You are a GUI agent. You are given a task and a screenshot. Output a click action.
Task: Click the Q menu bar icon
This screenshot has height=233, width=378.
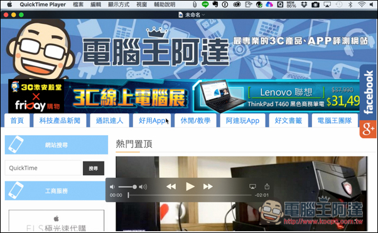coord(280,4)
